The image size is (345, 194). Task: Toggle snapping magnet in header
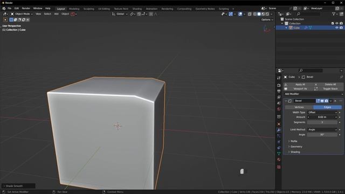[x=139, y=14]
